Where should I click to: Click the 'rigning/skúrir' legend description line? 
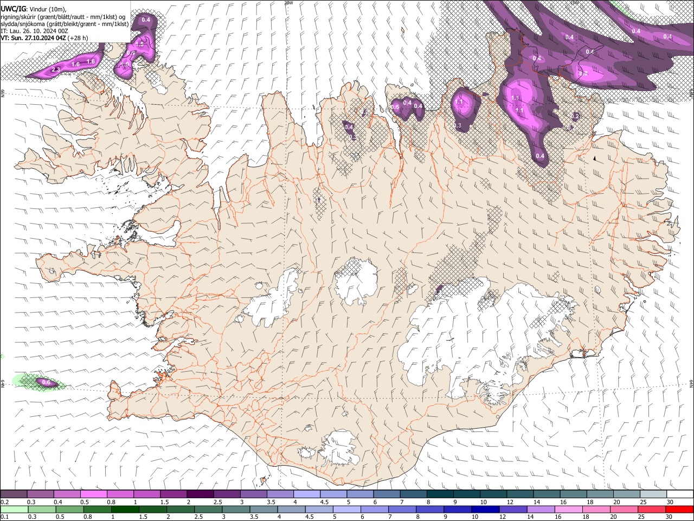[63, 17]
